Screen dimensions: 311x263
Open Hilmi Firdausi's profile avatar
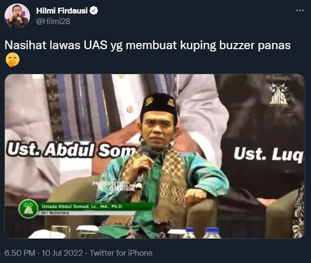(x=17, y=16)
